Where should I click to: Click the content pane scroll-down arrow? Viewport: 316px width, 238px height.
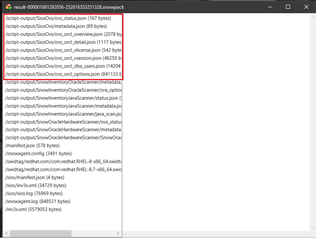(313, 228)
